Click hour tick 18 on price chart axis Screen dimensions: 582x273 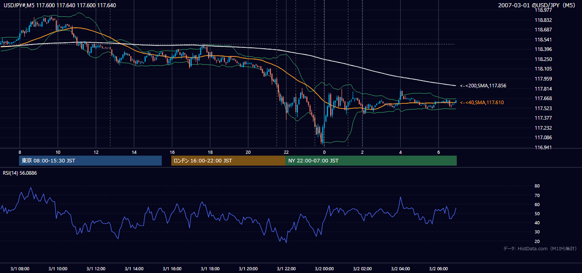(x=210, y=152)
